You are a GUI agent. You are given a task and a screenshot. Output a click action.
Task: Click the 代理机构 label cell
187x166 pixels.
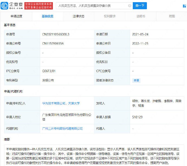[x=22, y=129]
